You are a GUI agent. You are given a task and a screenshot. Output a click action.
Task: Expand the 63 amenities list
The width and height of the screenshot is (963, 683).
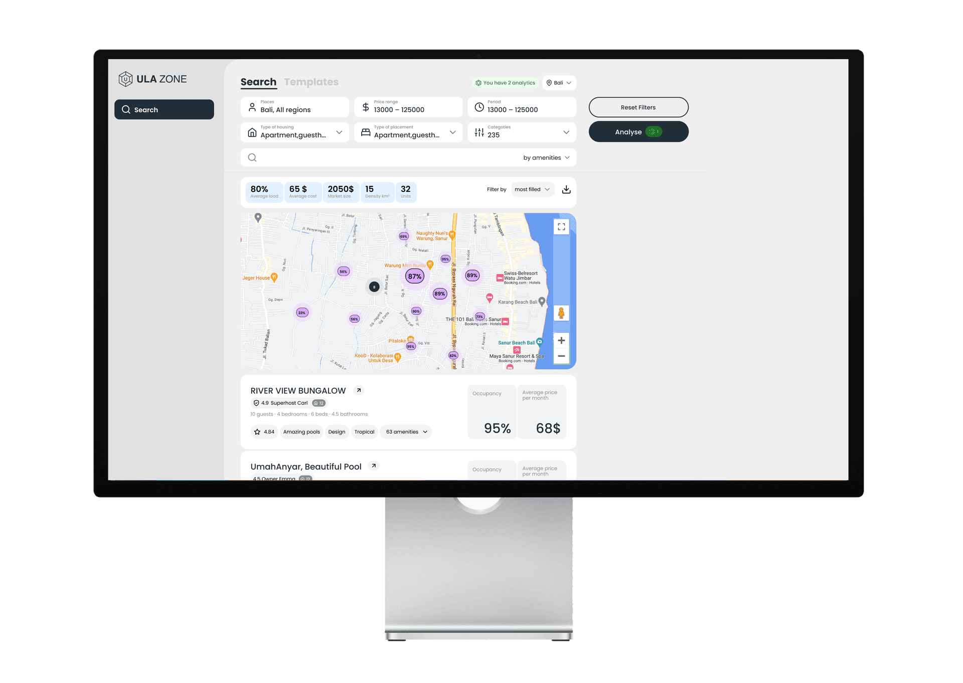pyautogui.click(x=406, y=432)
